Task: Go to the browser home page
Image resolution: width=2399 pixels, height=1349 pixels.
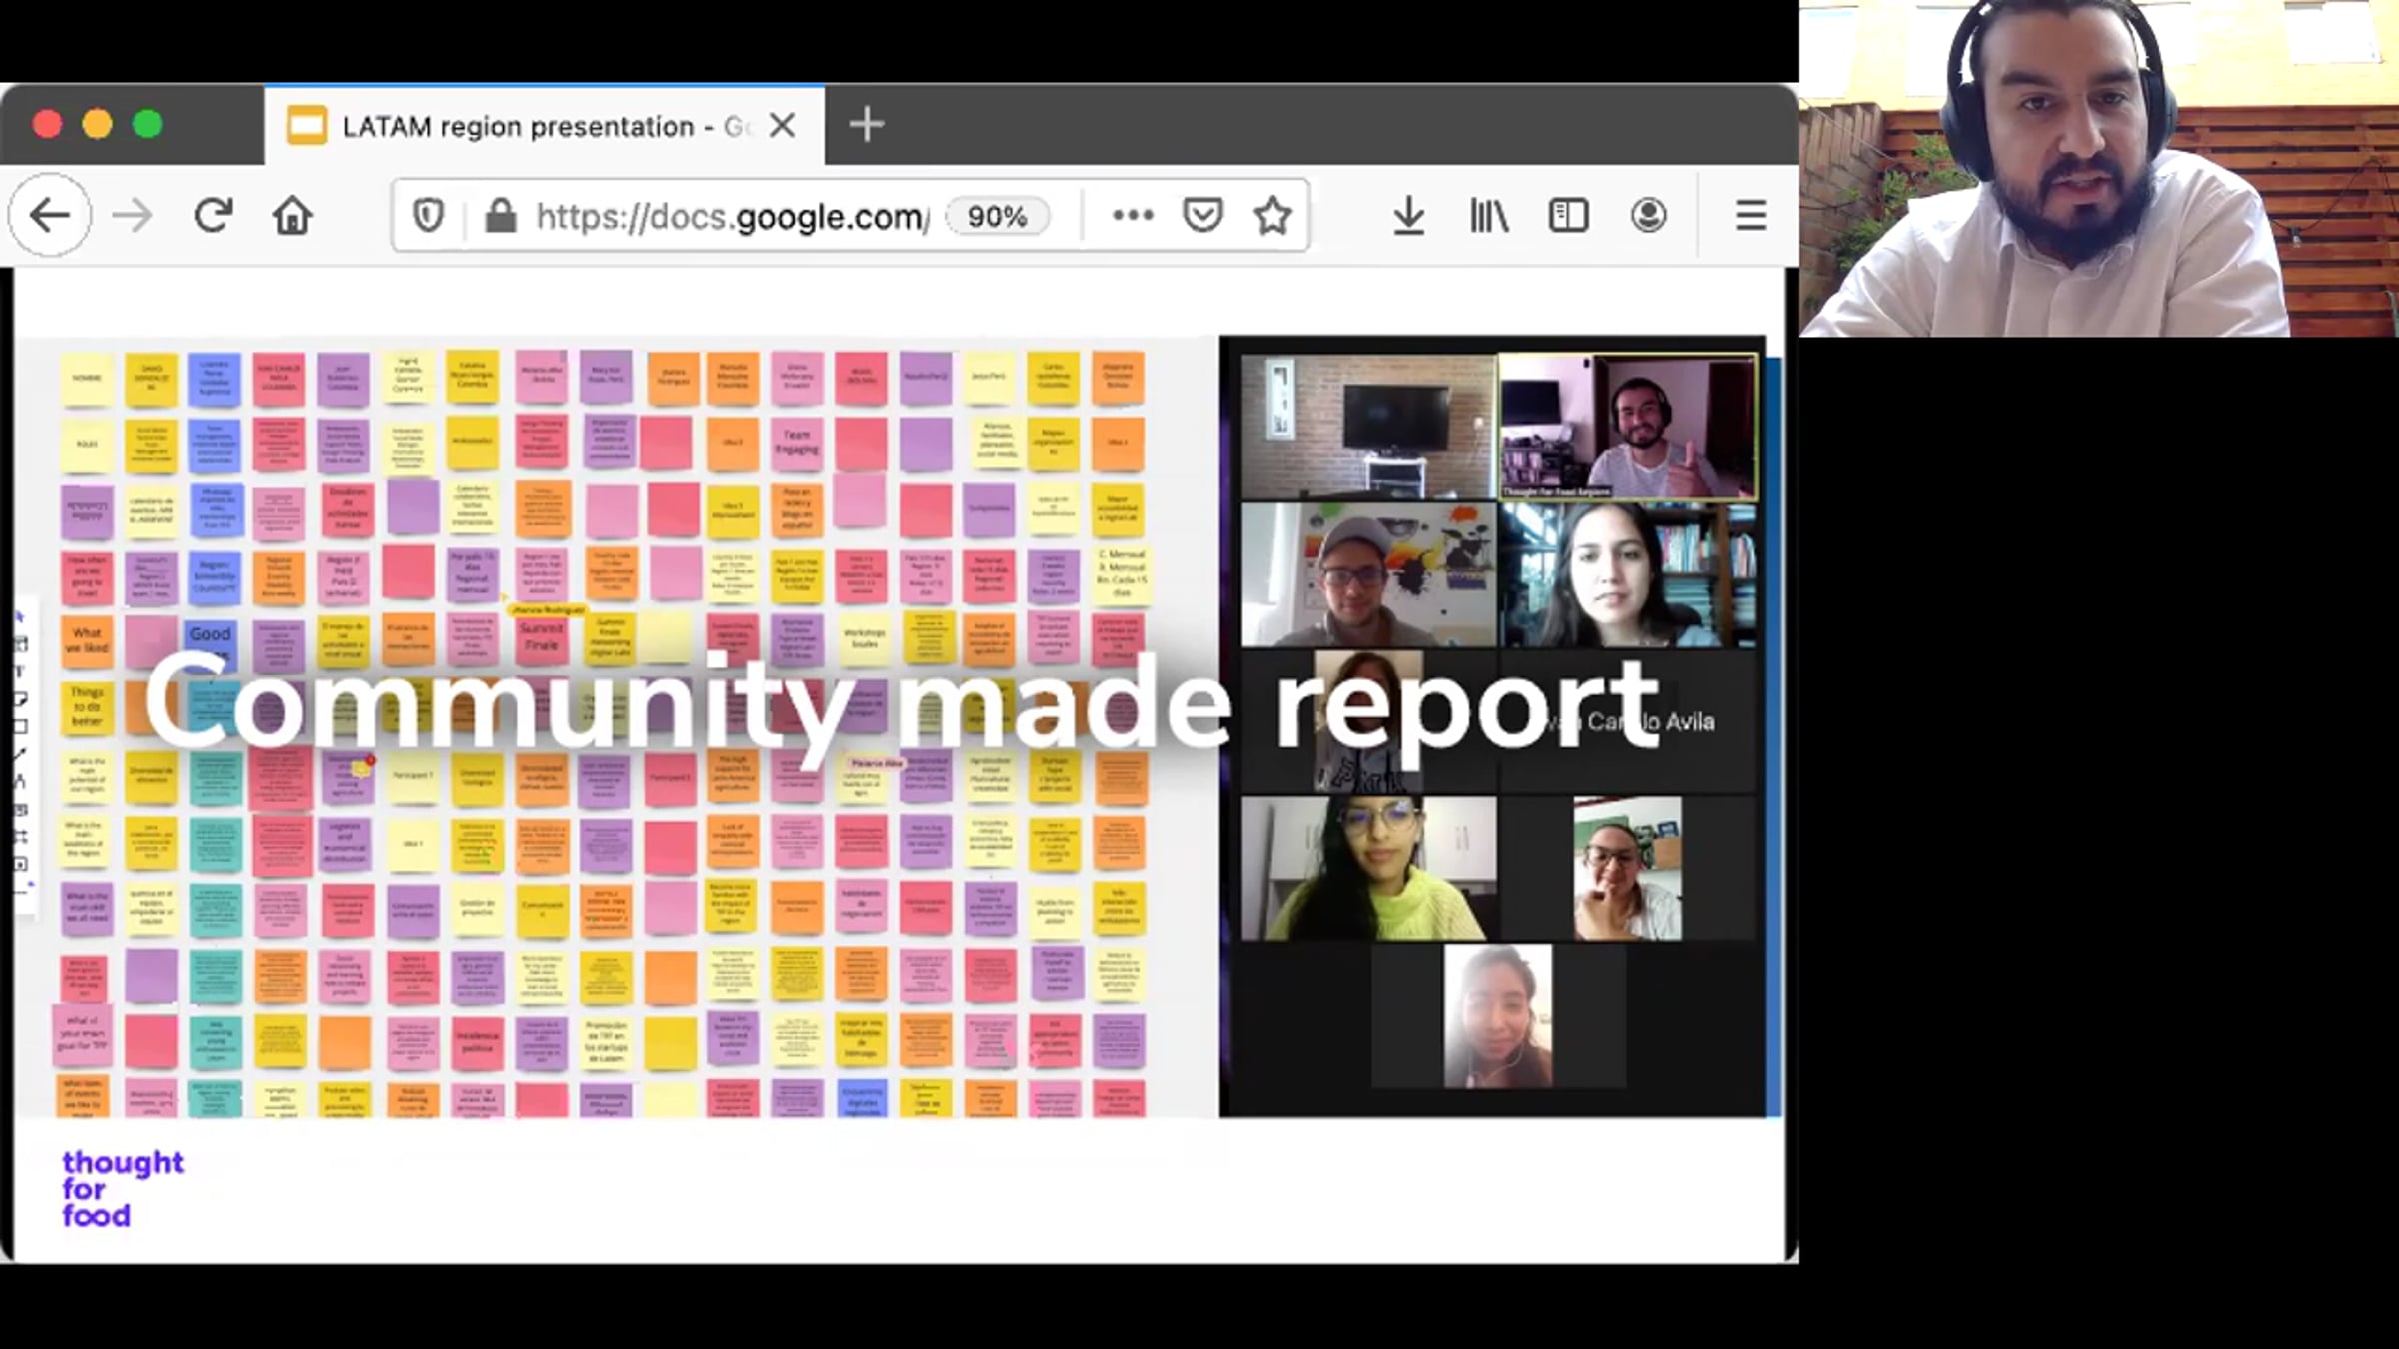Action: 293,216
